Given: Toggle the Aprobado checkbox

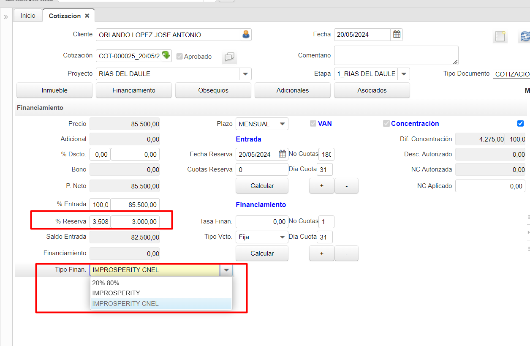Looking at the screenshot, I should [179, 56].
